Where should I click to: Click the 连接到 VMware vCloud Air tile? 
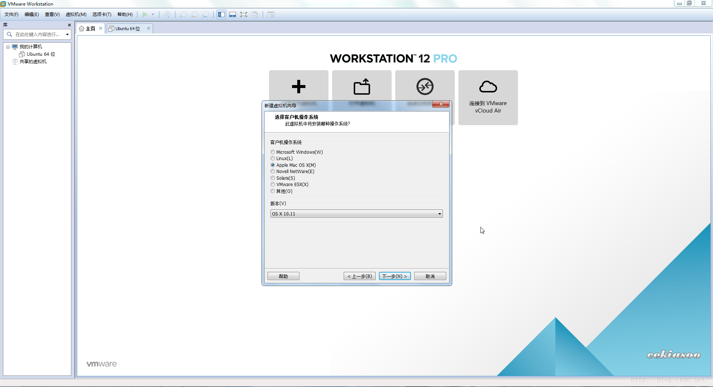488,98
